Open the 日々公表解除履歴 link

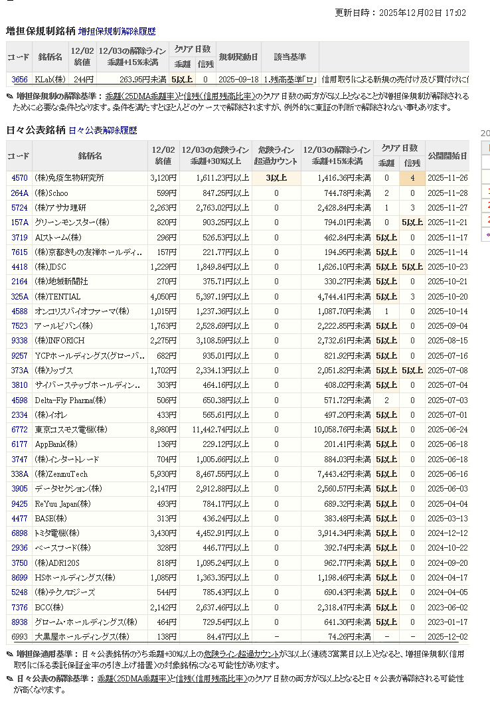pyautogui.click(x=102, y=131)
